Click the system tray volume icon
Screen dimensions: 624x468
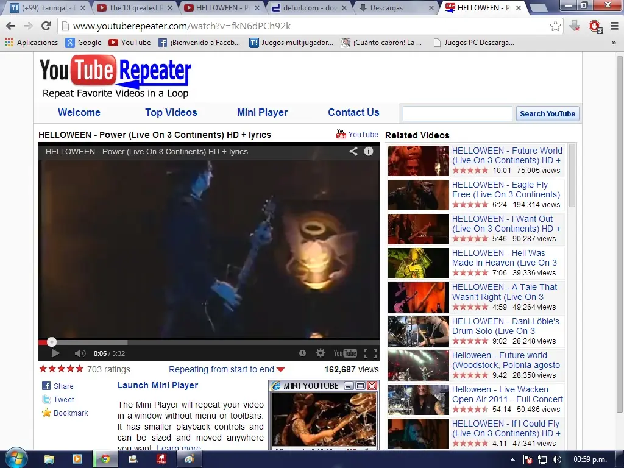557,459
